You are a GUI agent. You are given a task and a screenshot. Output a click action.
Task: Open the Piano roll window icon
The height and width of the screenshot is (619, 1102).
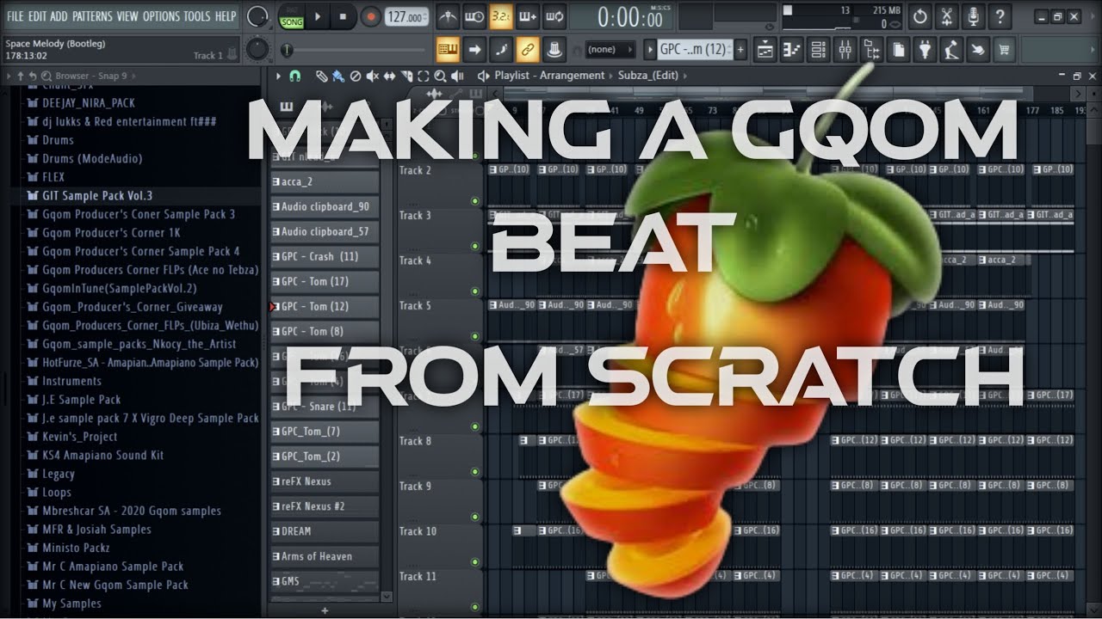[x=791, y=50]
